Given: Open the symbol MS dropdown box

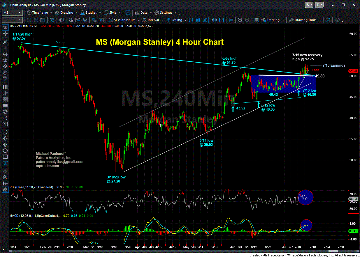Looking at the screenshot, I should pyautogui.click(x=12, y=13).
